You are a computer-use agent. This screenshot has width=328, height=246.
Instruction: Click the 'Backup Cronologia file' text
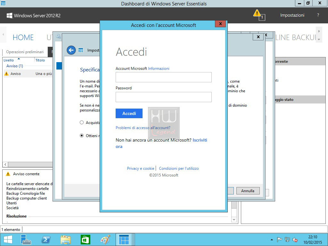26,193
